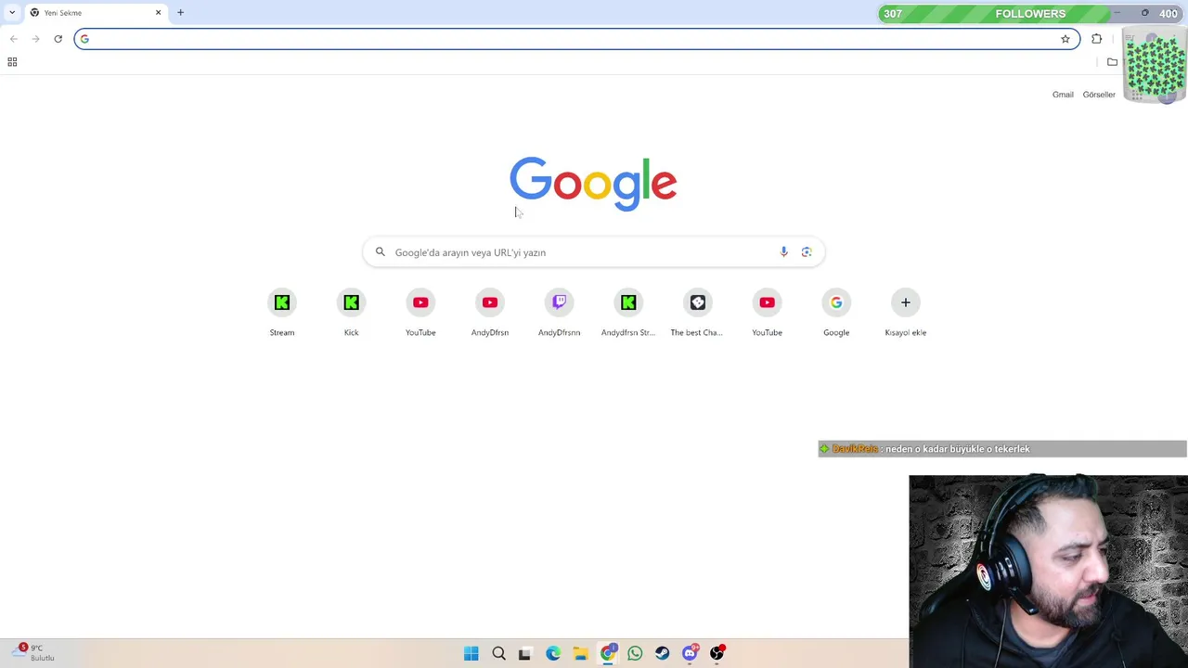This screenshot has height=668, width=1188.
Task: Click the Chrome address bar
Action: (x=575, y=39)
